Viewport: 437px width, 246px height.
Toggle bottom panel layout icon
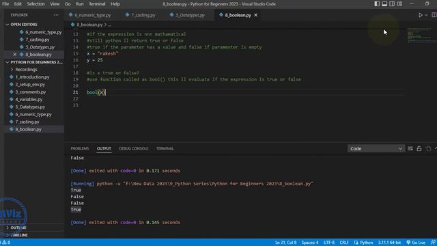(x=384, y=4)
